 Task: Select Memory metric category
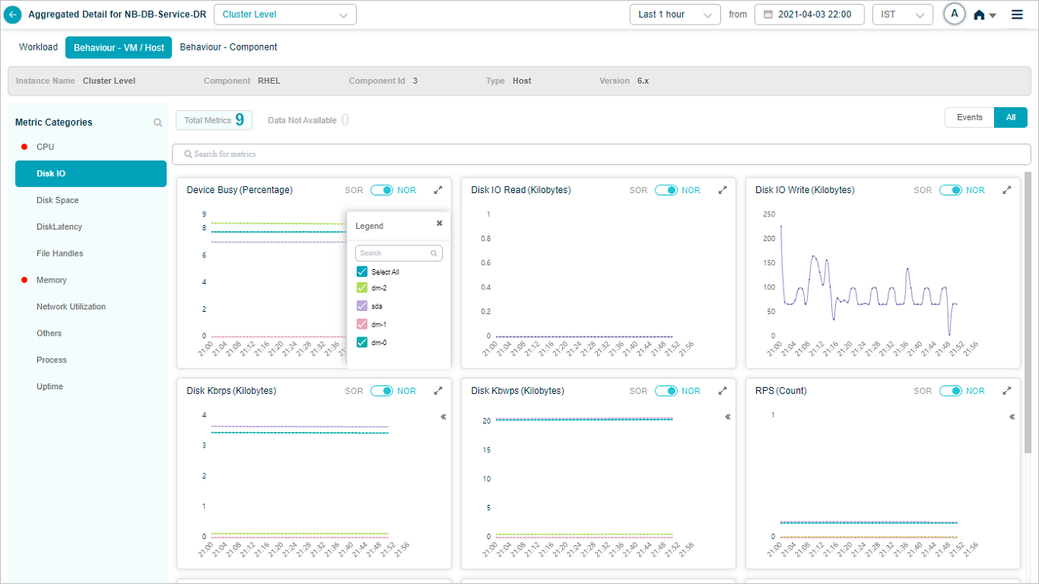51,280
